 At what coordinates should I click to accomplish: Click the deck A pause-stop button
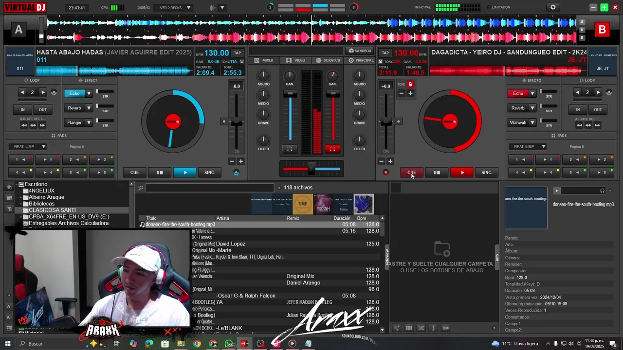click(159, 173)
